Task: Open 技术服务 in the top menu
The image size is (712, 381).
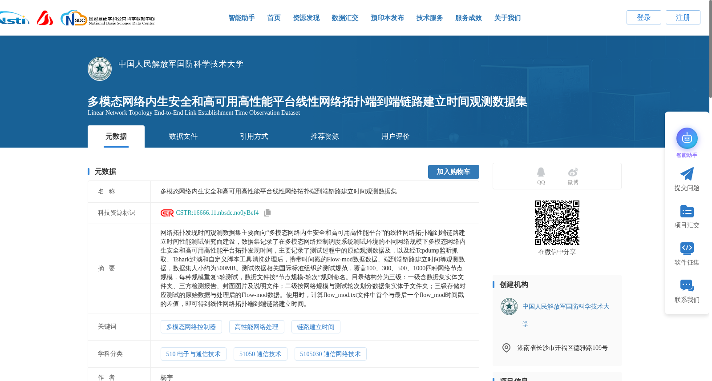Action: pyautogui.click(x=429, y=18)
